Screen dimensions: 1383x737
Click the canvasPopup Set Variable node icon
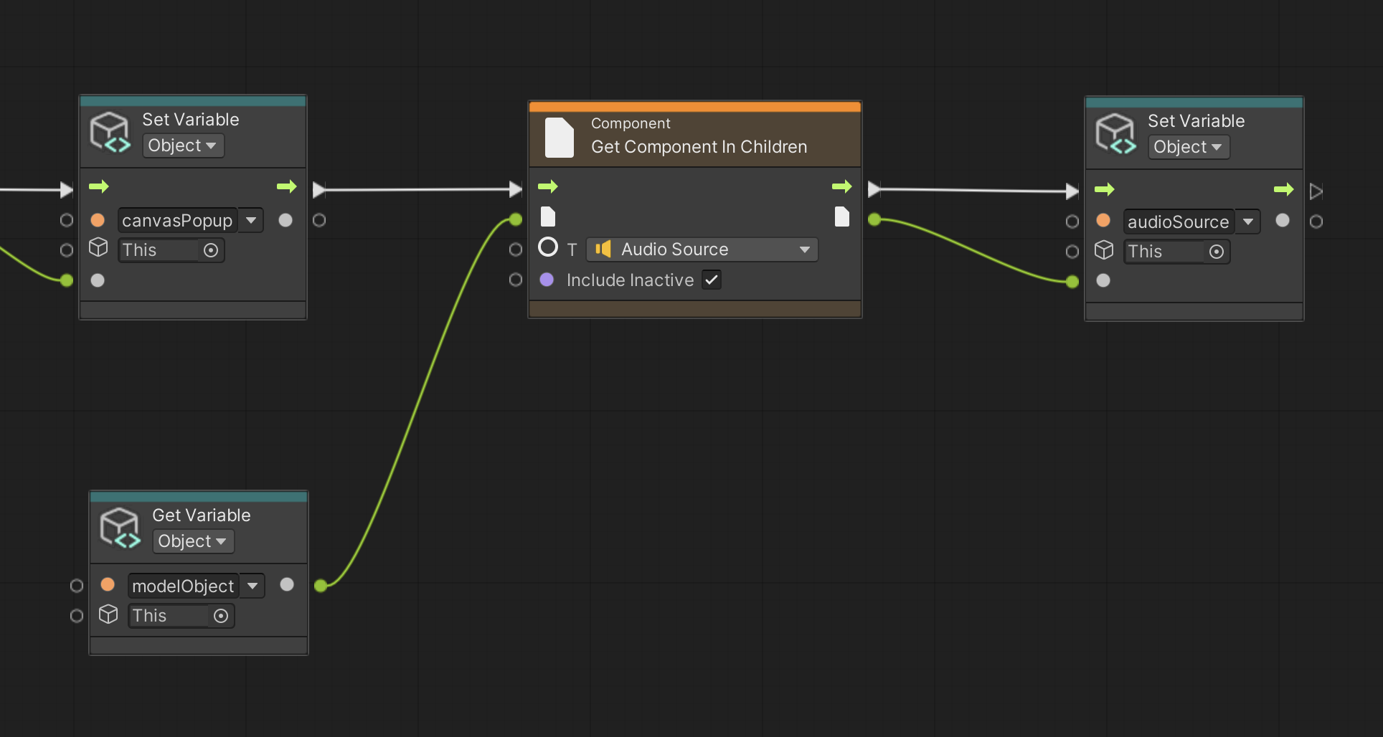point(110,133)
